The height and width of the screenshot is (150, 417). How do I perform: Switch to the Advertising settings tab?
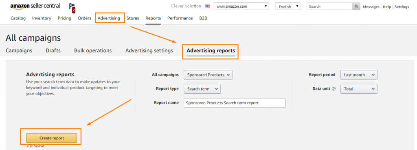pyautogui.click(x=149, y=51)
